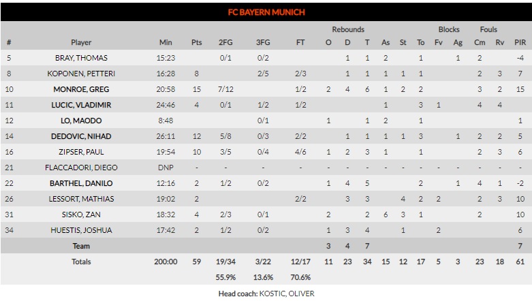532x301 pixels.
Task: Open DEDOVIC, NIHAD profile
Action: [81, 136]
